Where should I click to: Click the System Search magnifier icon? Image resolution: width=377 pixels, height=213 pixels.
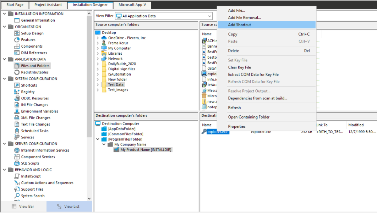pos(17,196)
